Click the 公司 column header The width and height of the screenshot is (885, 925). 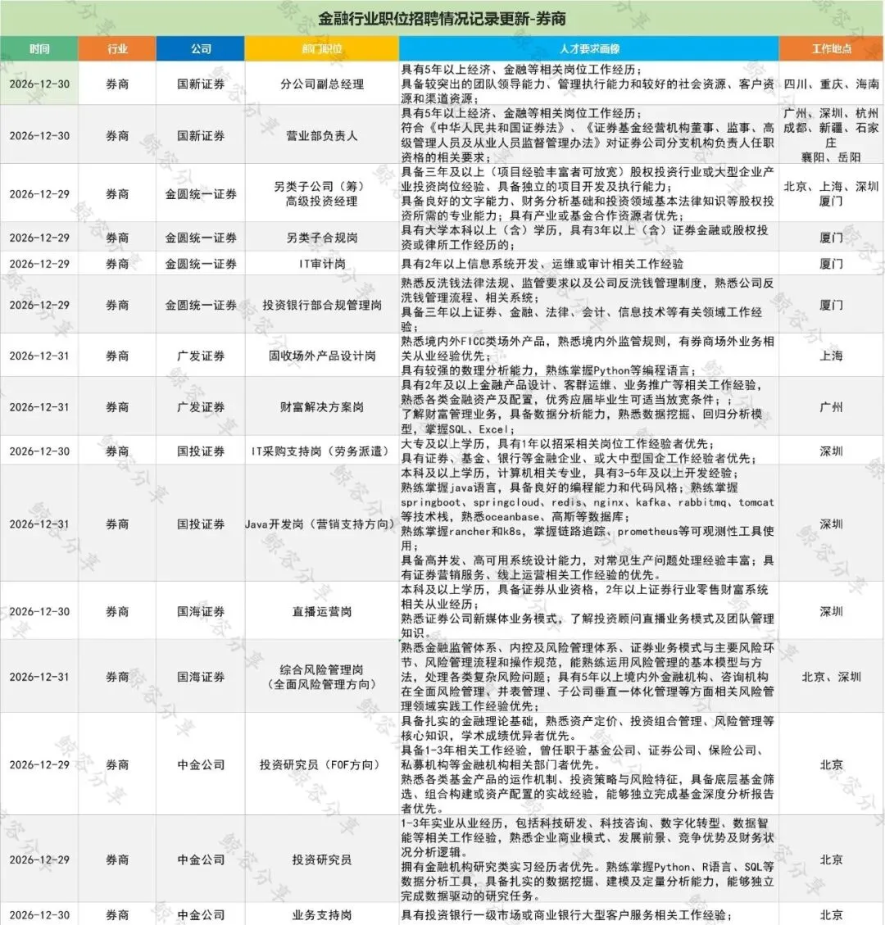[201, 49]
